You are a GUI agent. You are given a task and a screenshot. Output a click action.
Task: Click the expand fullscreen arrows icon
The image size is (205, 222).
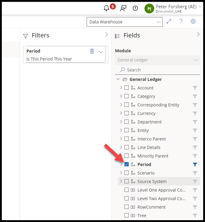[169, 22]
